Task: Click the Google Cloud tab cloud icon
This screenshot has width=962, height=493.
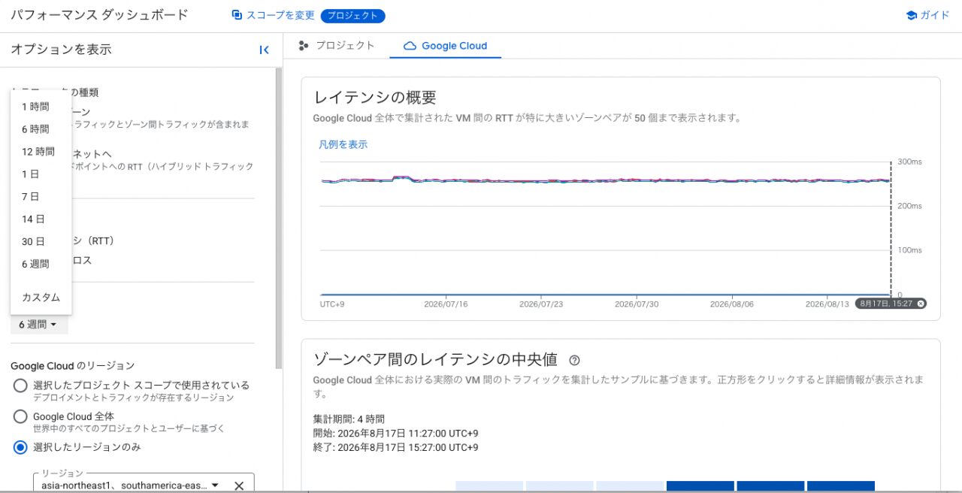Action: pos(410,46)
